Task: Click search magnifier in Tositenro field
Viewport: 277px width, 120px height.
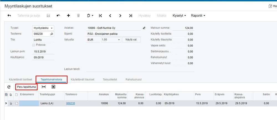Action: click(52, 34)
